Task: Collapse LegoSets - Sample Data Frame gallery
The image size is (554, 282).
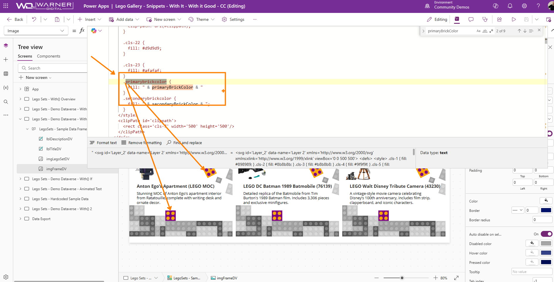Action: pyautogui.click(x=27, y=129)
